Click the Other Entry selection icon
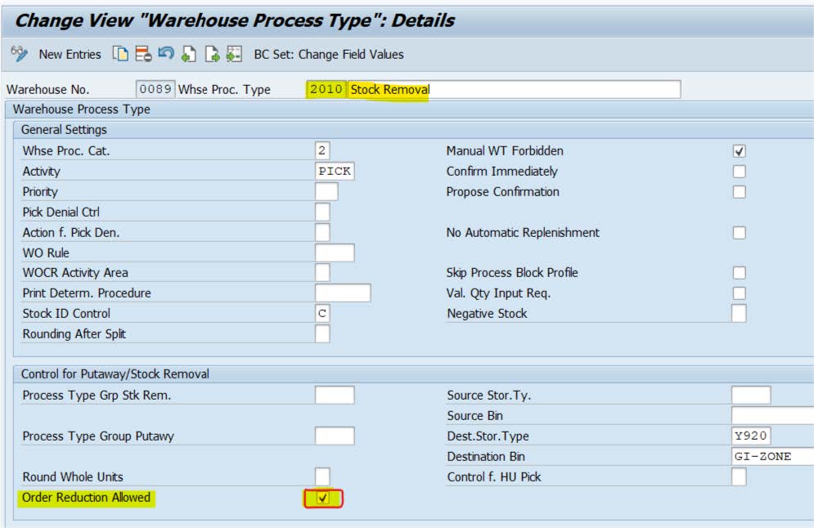Image resolution: width=814 pixels, height=528 pixels. (x=234, y=54)
